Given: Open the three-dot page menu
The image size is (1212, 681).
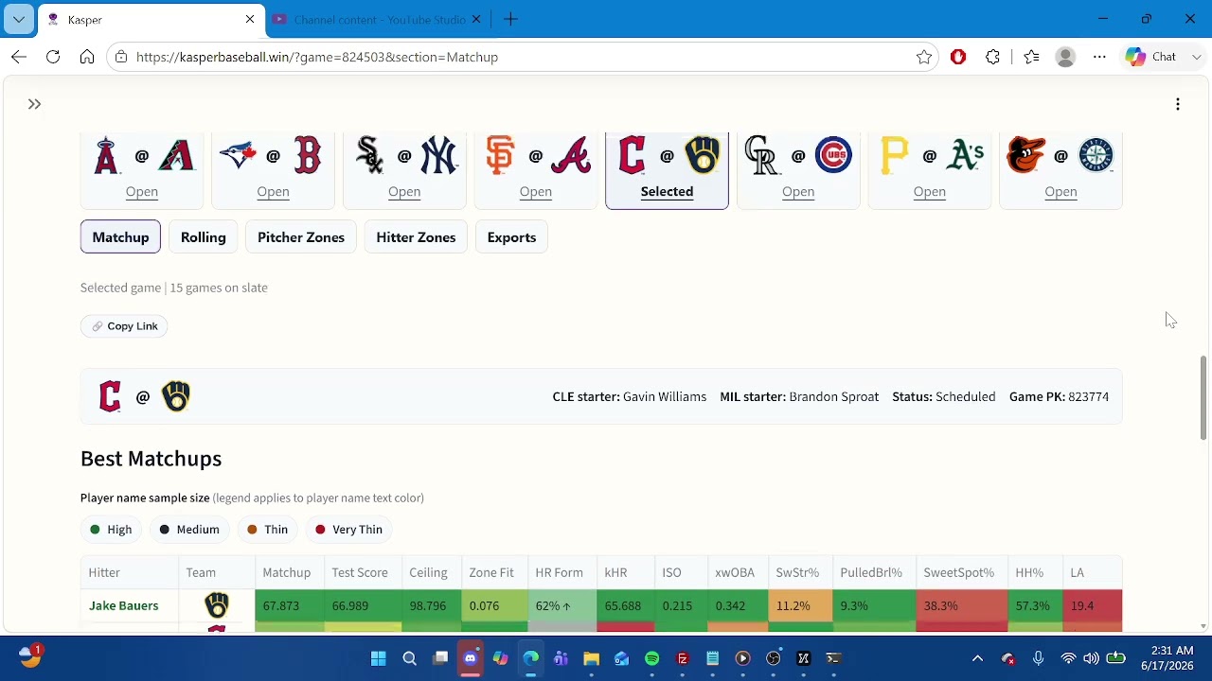Looking at the screenshot, I should pyautogui.click(x=1177, y=104).
